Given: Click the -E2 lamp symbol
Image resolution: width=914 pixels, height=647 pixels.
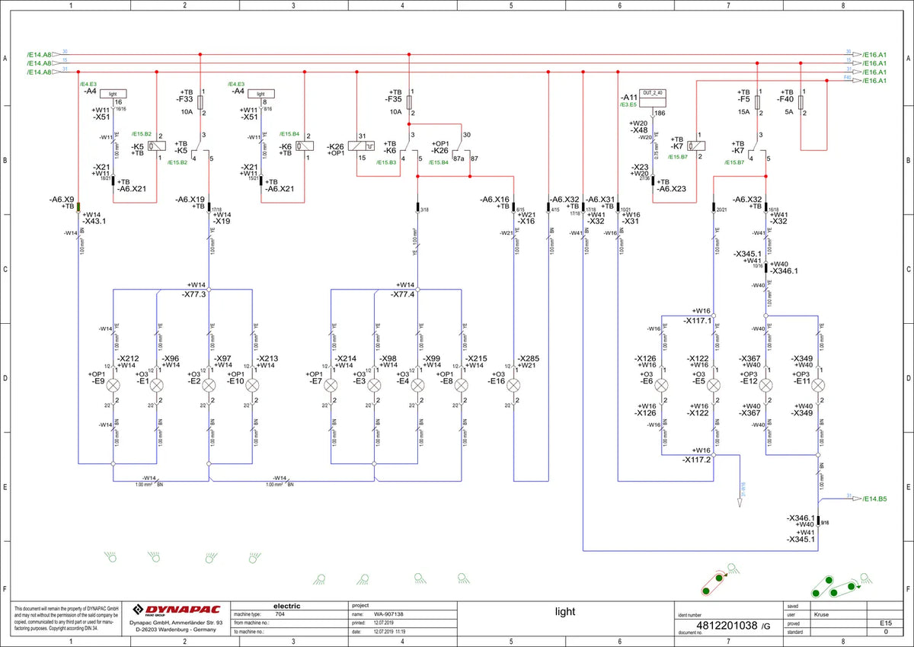Looking at the screenshot, I should pyautogui.click(x=209, y=386).
